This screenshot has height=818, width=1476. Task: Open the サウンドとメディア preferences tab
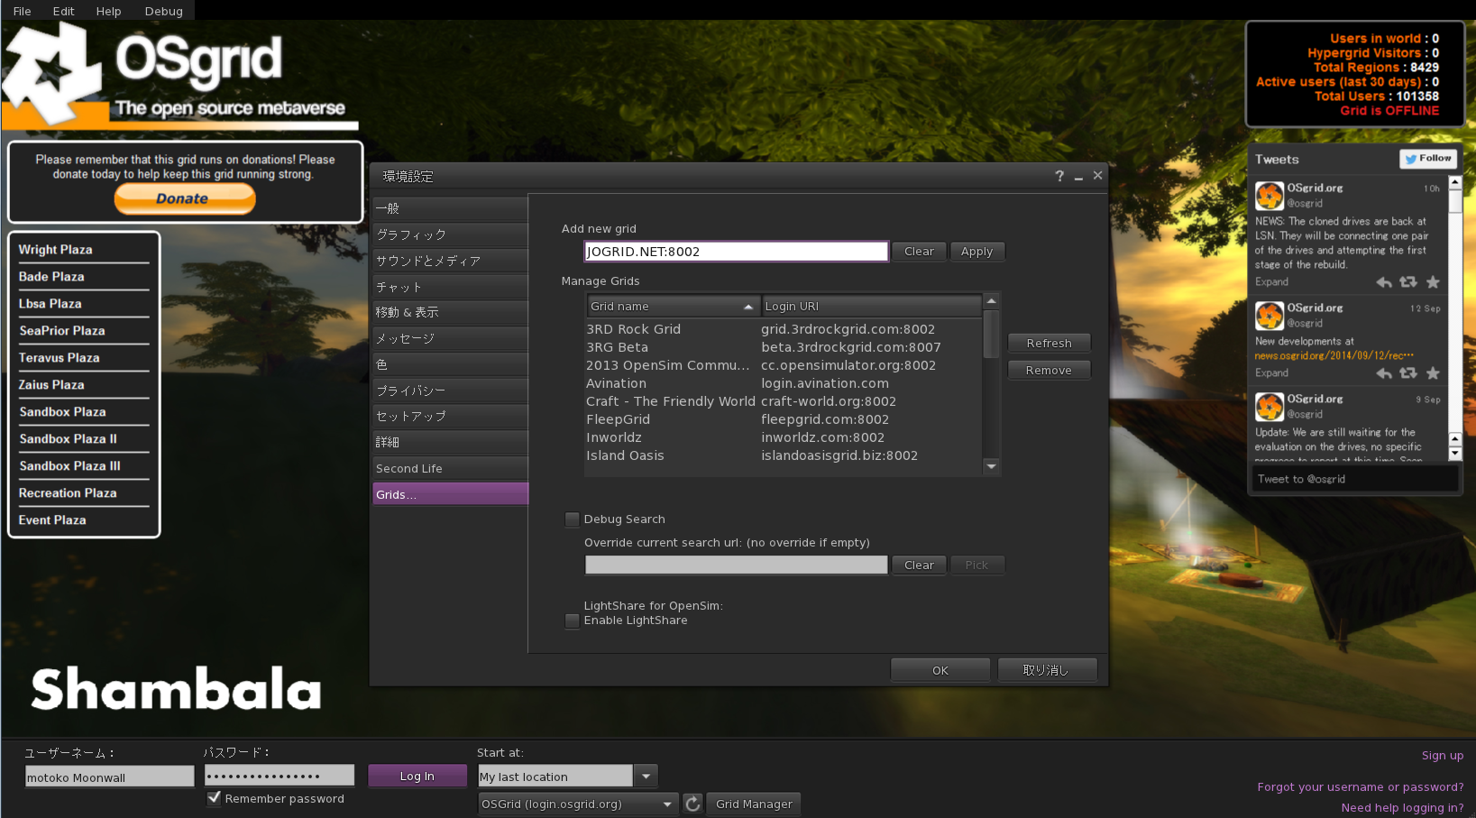click(450, 261)
